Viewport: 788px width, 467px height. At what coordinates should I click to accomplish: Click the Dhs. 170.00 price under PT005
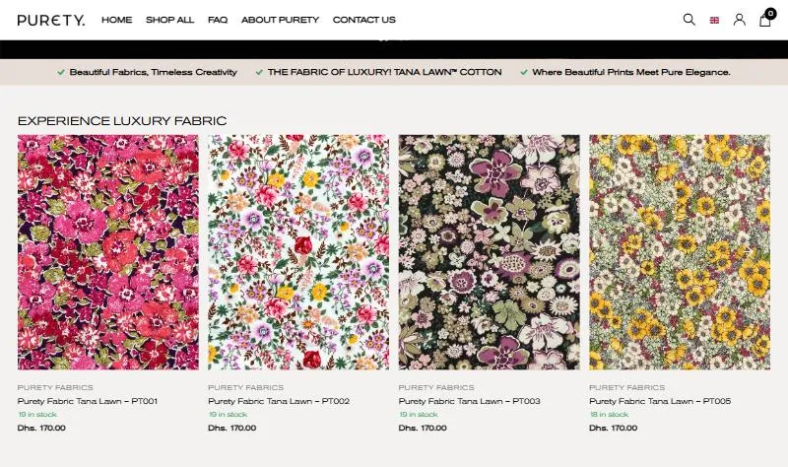613,429
